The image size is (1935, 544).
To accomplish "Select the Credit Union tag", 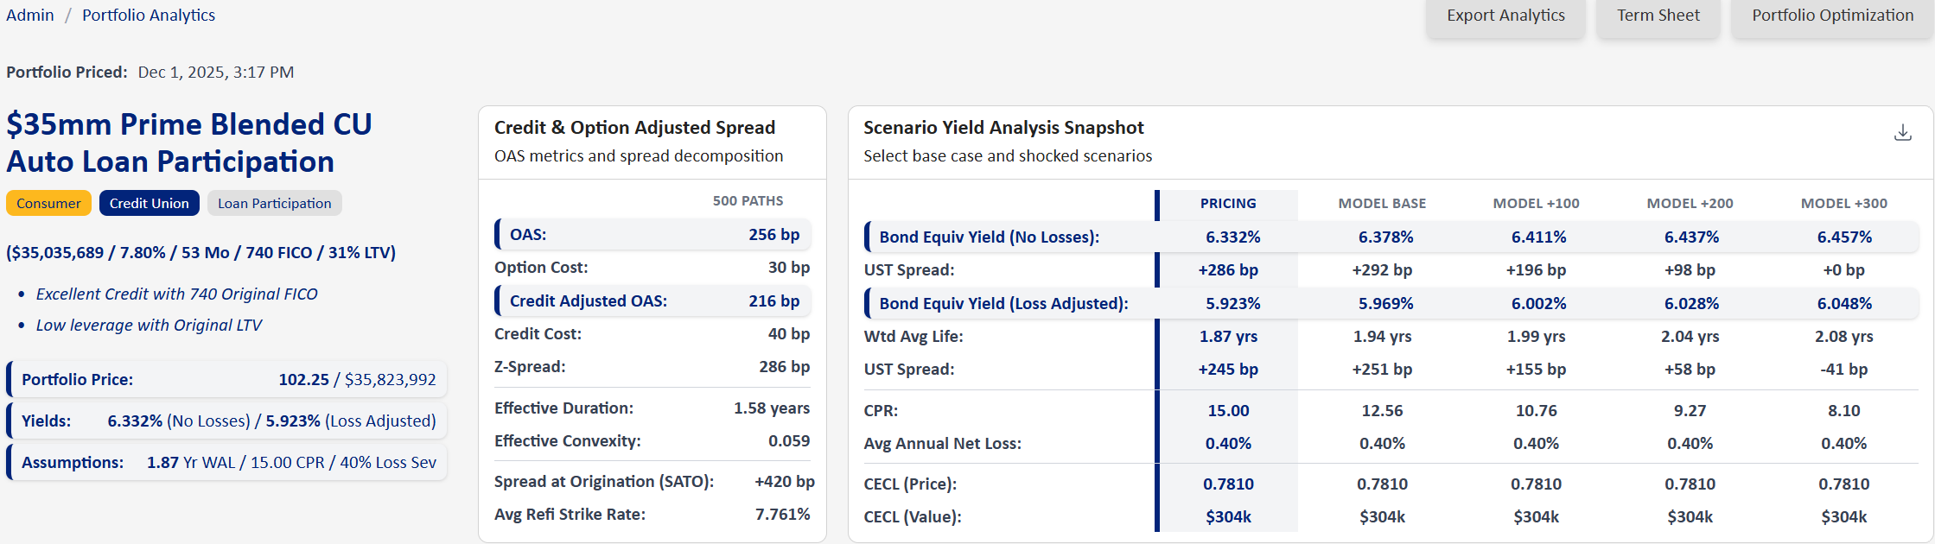I will [x=149, y=203].
